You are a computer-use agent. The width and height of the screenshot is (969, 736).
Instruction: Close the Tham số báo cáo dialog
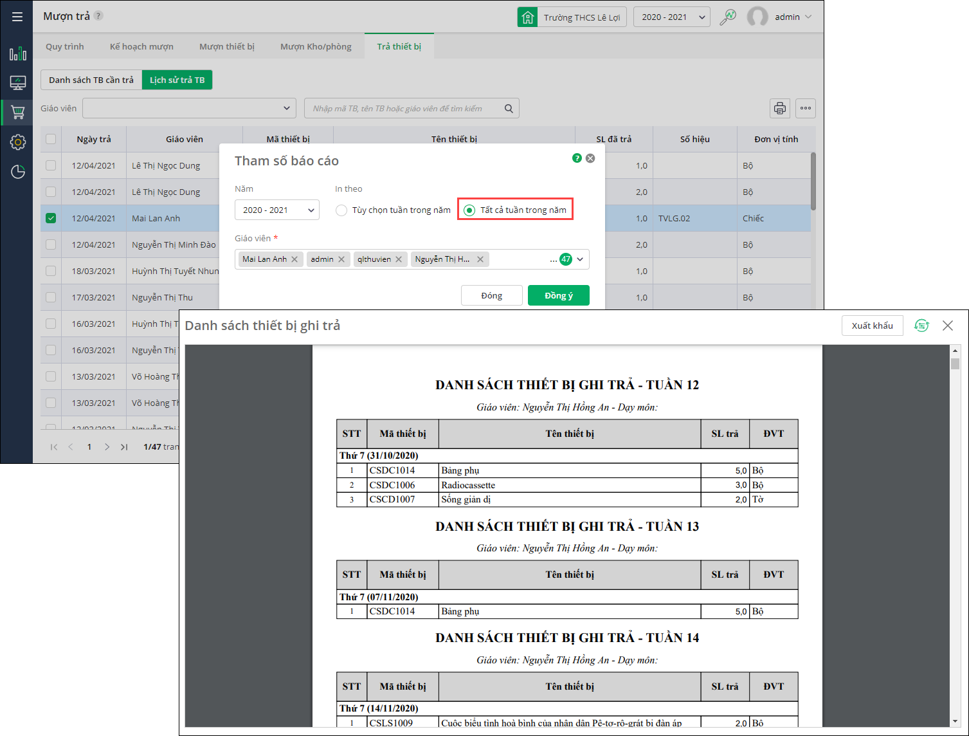(x=590, y=158)
